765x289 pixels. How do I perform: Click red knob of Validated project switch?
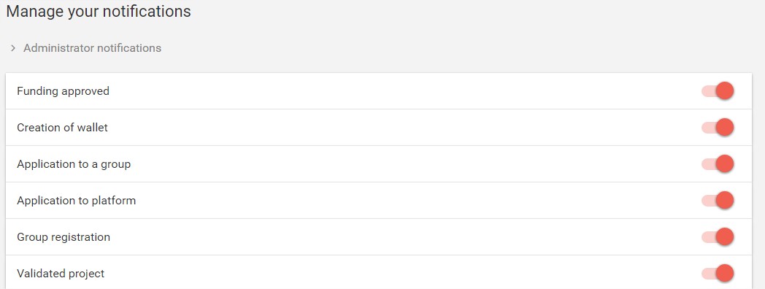[x=725, y=274]
